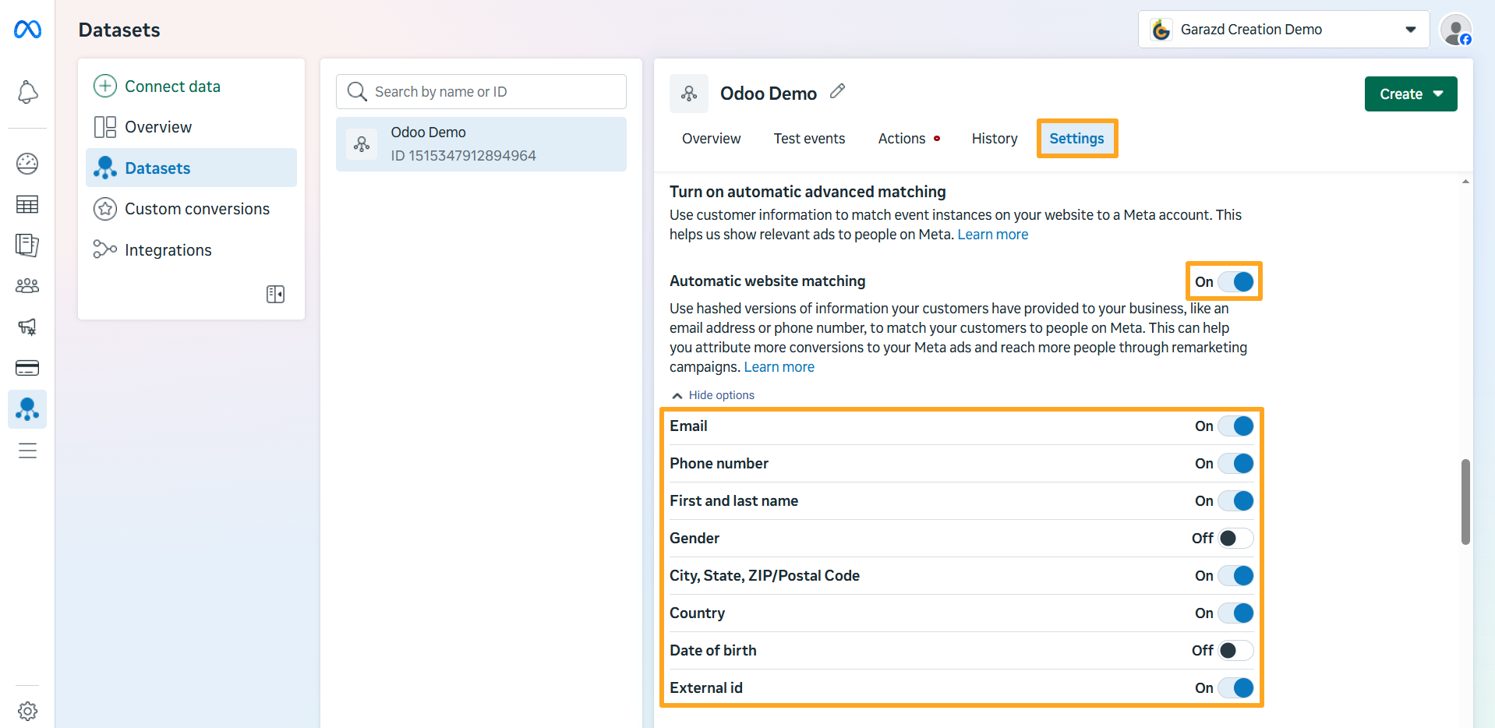This screenshot has width=1495, height=728.
Task: Enable the Gender matching switch
Action: click(1236, 539)
